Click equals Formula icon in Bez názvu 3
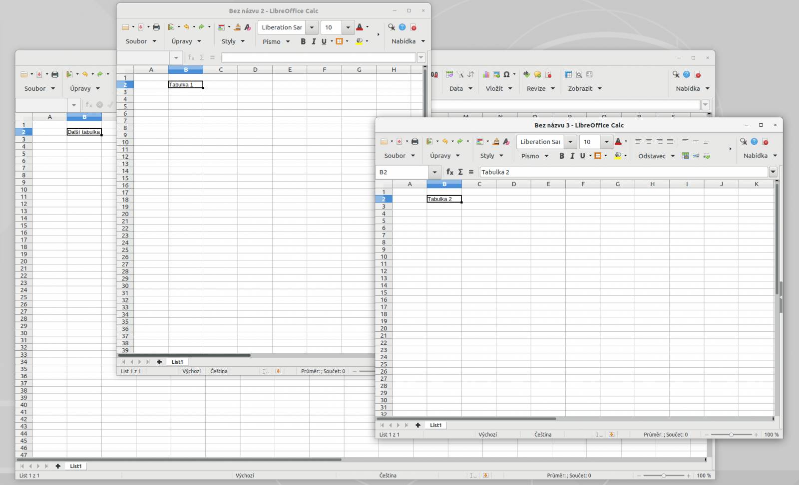 pos(471,172)
